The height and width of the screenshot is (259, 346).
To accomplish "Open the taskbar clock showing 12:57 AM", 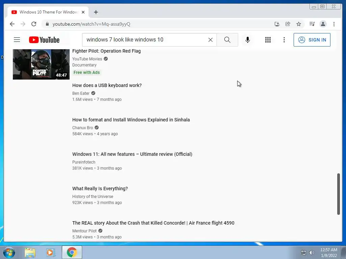I will 328,253.
